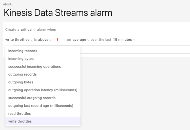Select incoming records option
Screen dimensions: 190x130
(x=43, y=51)
